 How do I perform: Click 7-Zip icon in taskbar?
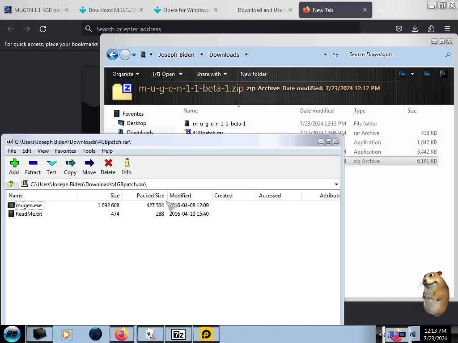[x=178, y=334]
